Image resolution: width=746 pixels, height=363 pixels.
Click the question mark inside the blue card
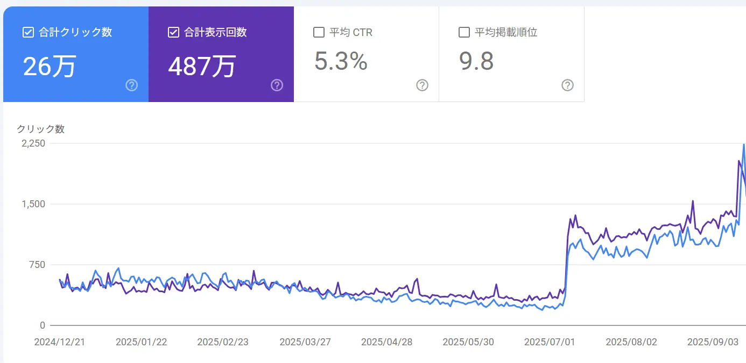click(131, 85)
